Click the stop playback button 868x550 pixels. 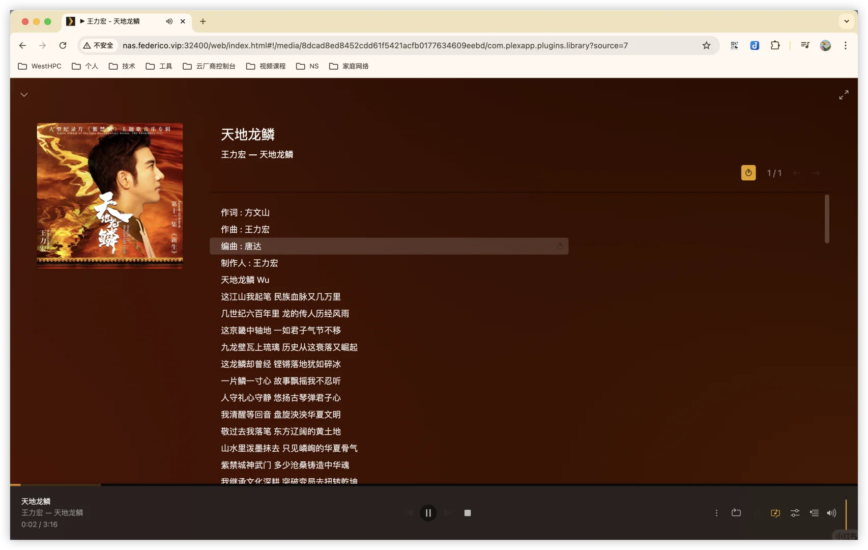467,513
